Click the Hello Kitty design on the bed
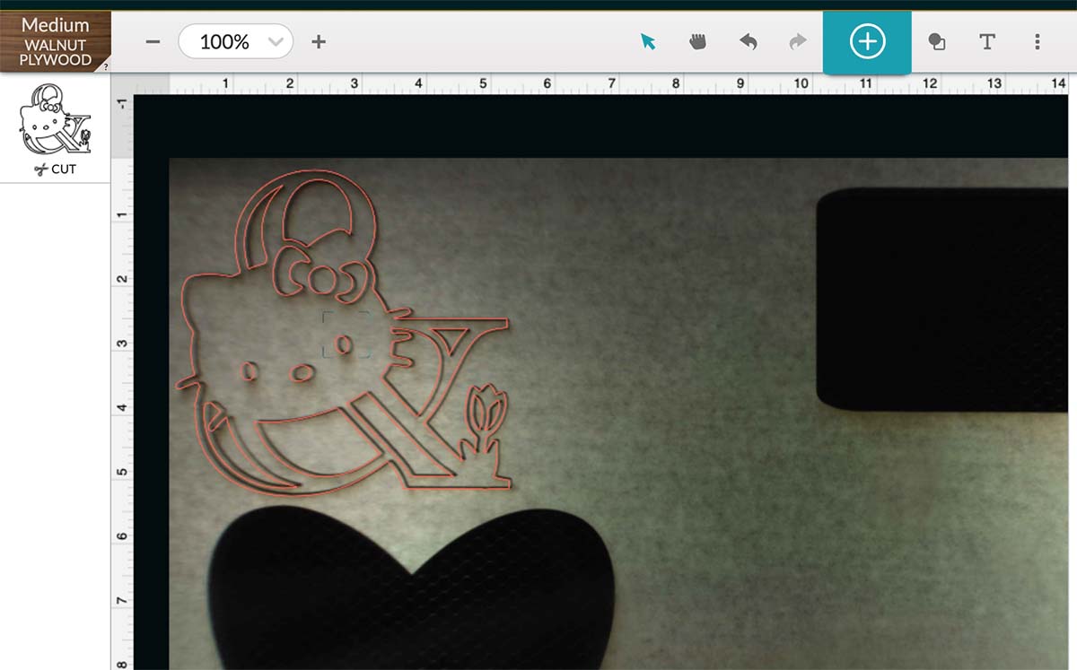 [x=346, y=330]
